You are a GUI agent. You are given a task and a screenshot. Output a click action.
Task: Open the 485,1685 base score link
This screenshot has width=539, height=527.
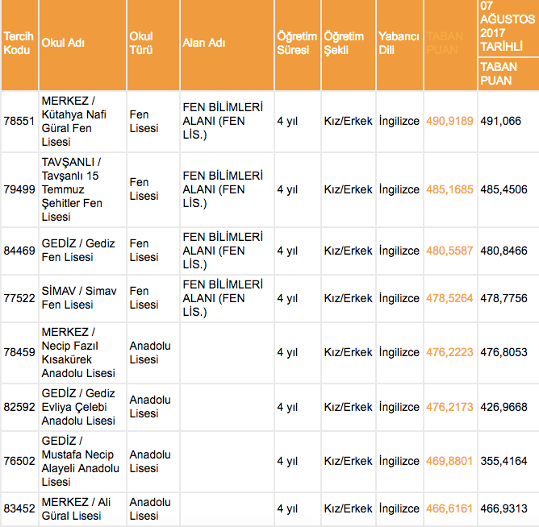coord(449,189)
